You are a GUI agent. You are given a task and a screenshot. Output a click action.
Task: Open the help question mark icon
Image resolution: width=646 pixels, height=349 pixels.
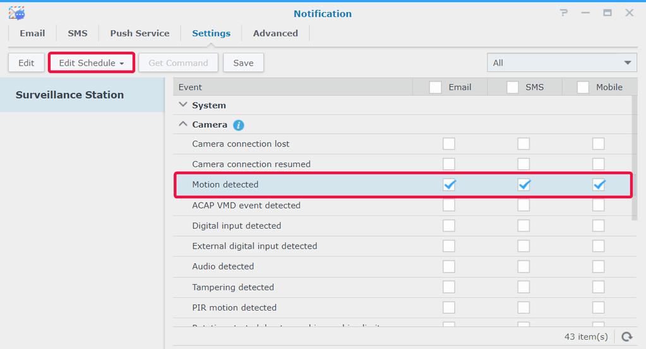pyautogui.click(x=564, y=13)
